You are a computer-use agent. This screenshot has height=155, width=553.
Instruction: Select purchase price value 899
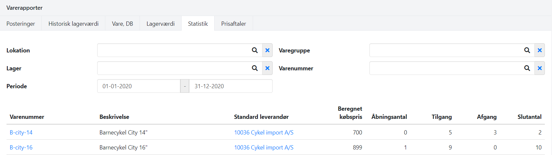pyautogui.click(x=357, y=148)
